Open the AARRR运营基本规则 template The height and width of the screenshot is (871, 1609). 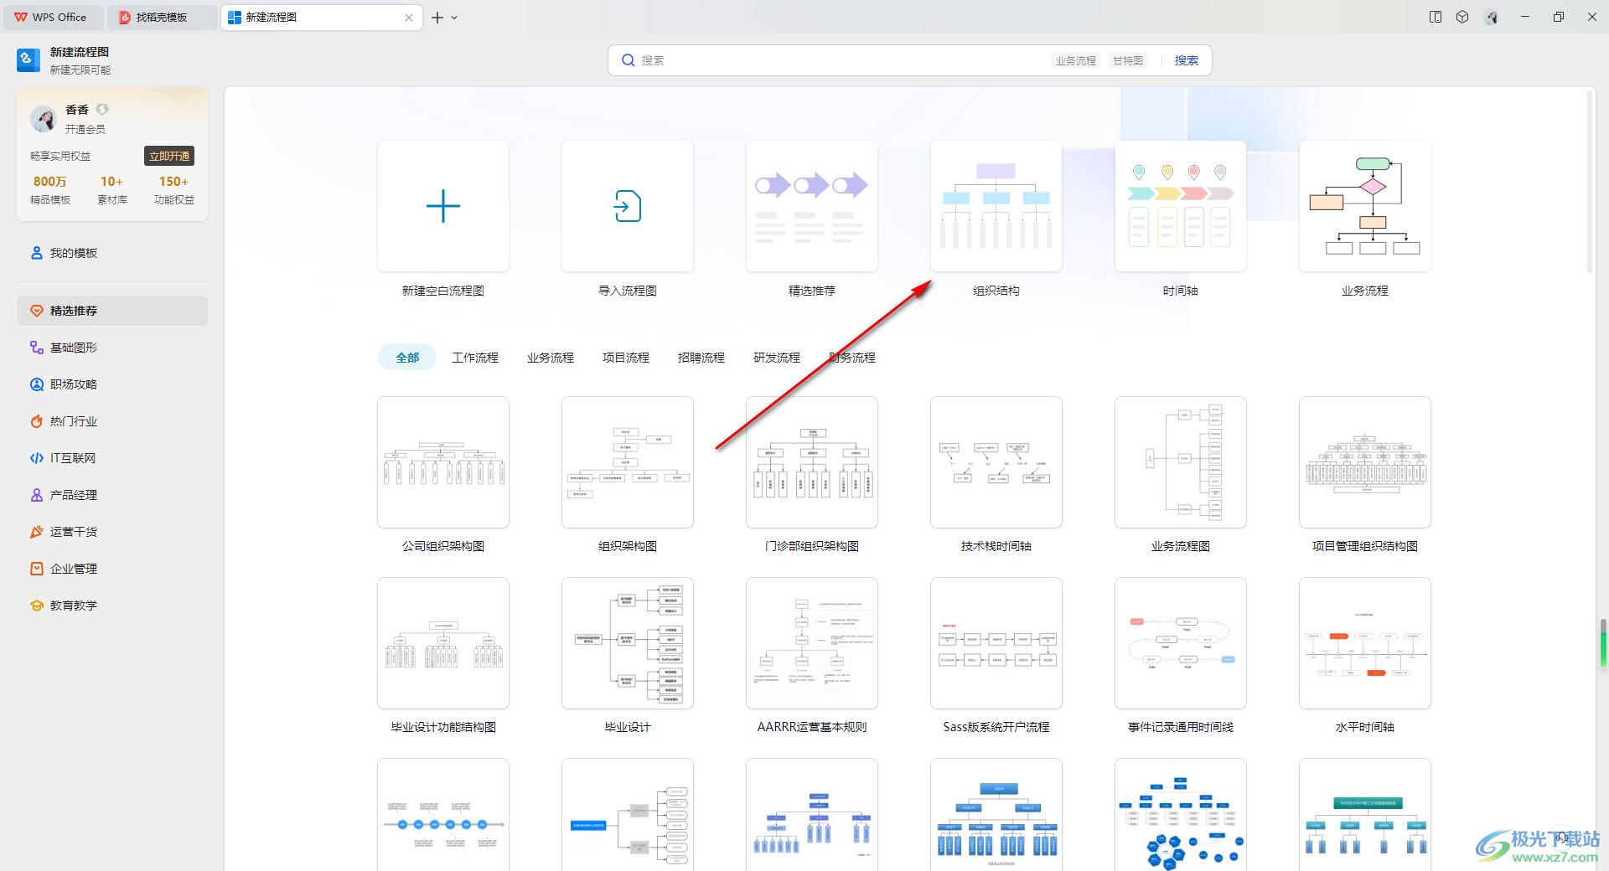[812, 643]
